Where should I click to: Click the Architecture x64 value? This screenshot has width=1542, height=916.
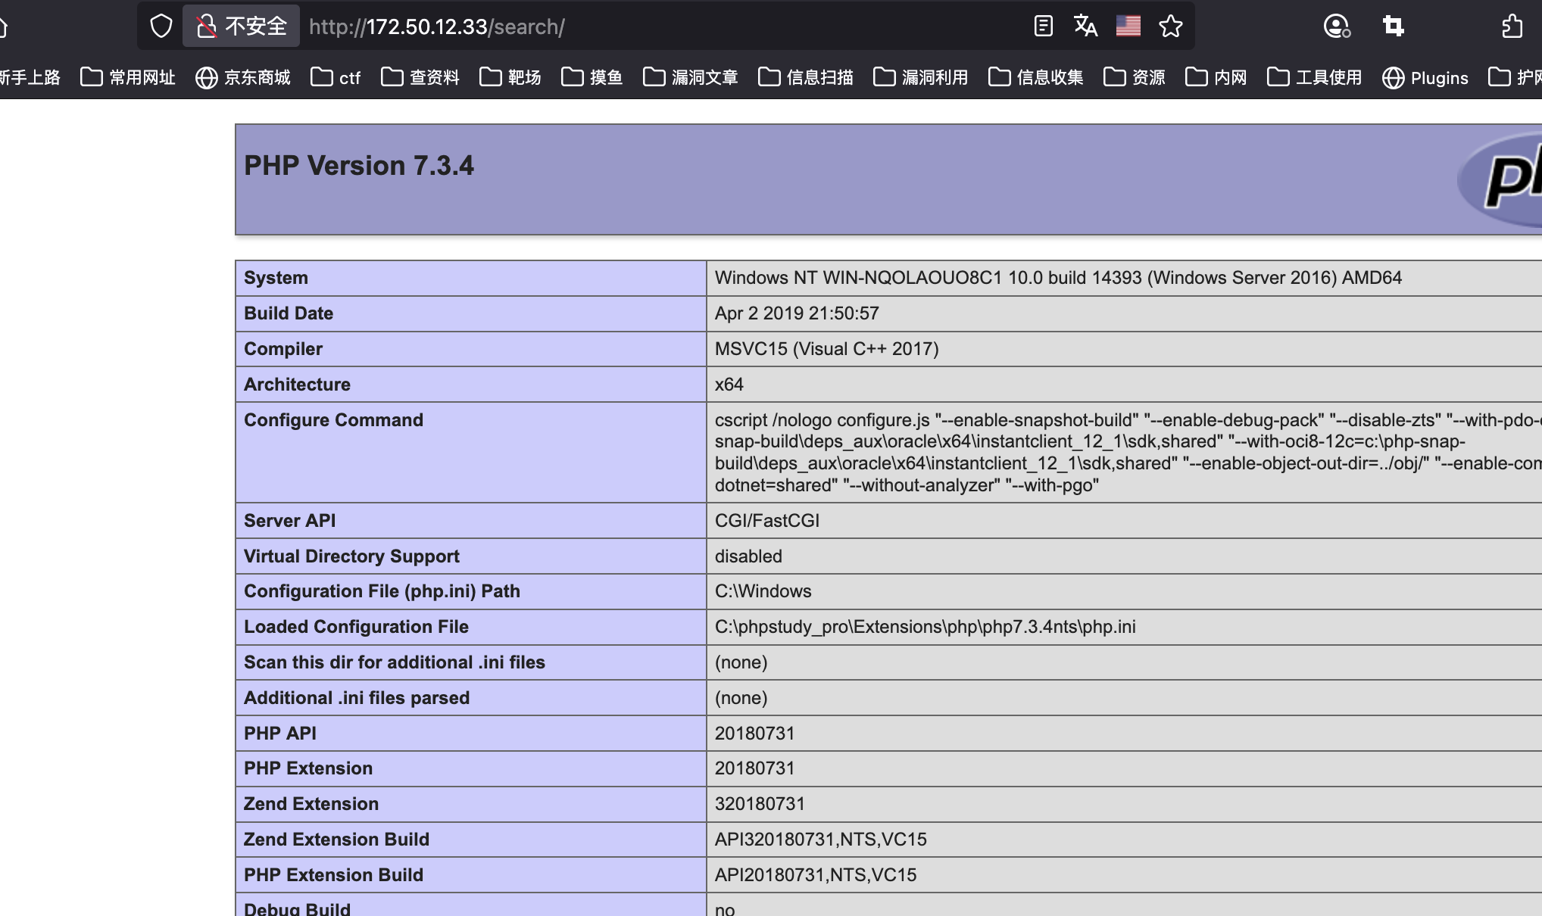pos(729,385)
